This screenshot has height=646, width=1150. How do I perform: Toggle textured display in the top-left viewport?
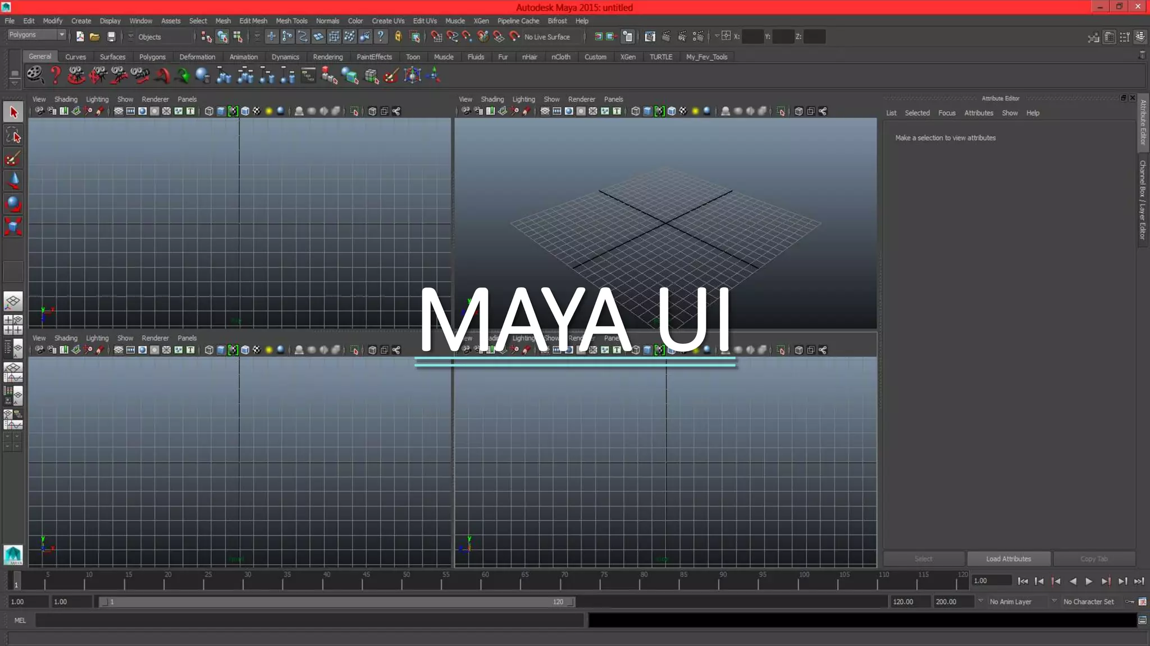pyautogui.click(x=257, y=111)
